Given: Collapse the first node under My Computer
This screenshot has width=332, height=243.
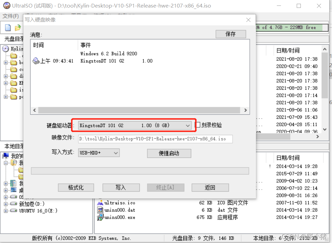Looking at the screenshot, I should coord(6,163).
